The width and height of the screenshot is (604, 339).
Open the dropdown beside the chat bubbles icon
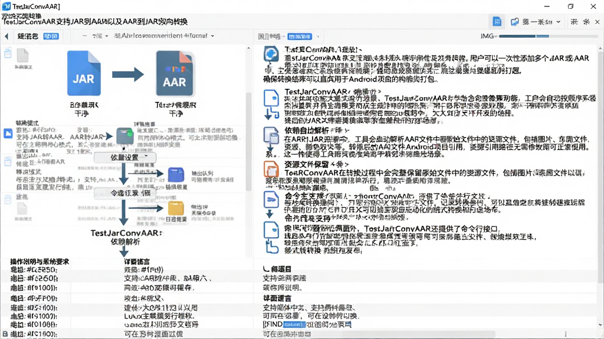(558, 22)
